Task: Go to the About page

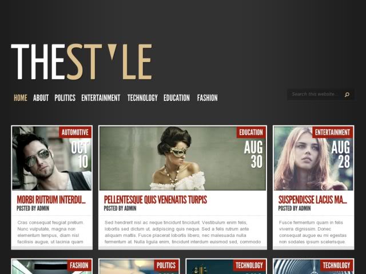Action: pos(41,98)
